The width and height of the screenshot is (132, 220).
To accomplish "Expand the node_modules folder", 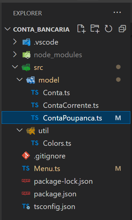I will click(15, 55).
